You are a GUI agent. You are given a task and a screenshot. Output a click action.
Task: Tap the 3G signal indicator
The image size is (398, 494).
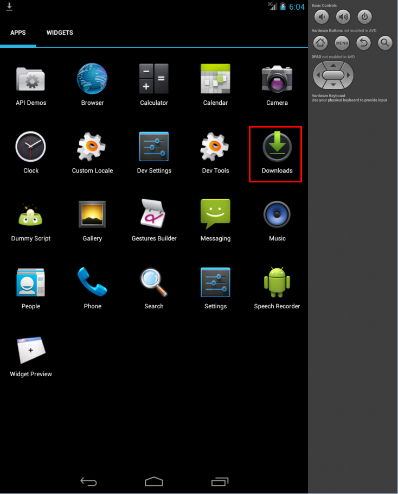click(272, 7)
